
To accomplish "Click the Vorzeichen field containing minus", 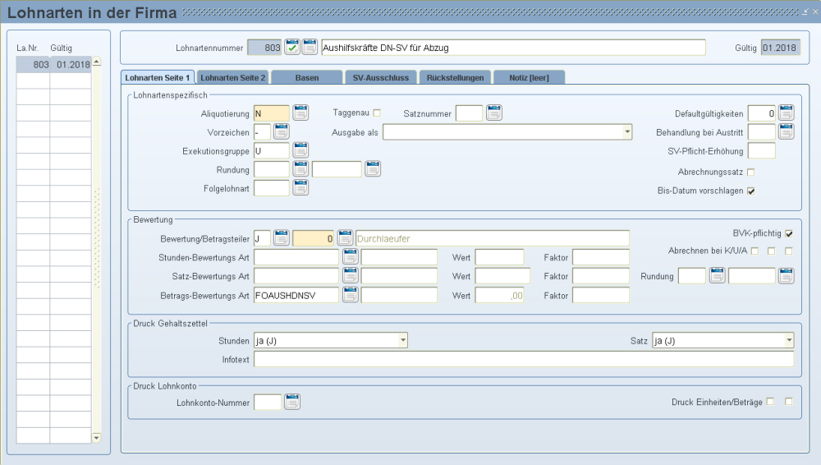I will tap(263, 132).
